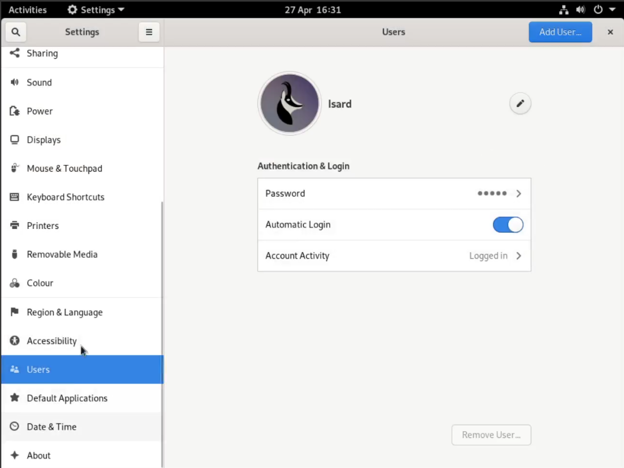Screen dimensions: 624x468
Task: Select Region & Language in sidebar
Action: coord(64,312)
